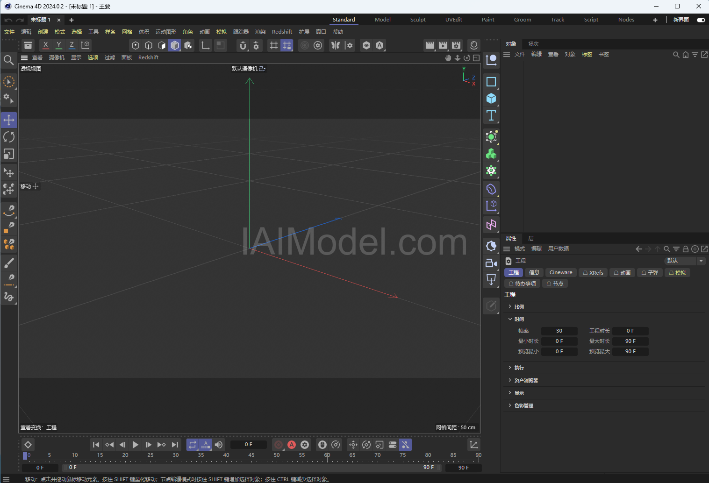The image size is (709, 483).
Task: Click the 最大时长 value field
Action: tap(630, 341)
